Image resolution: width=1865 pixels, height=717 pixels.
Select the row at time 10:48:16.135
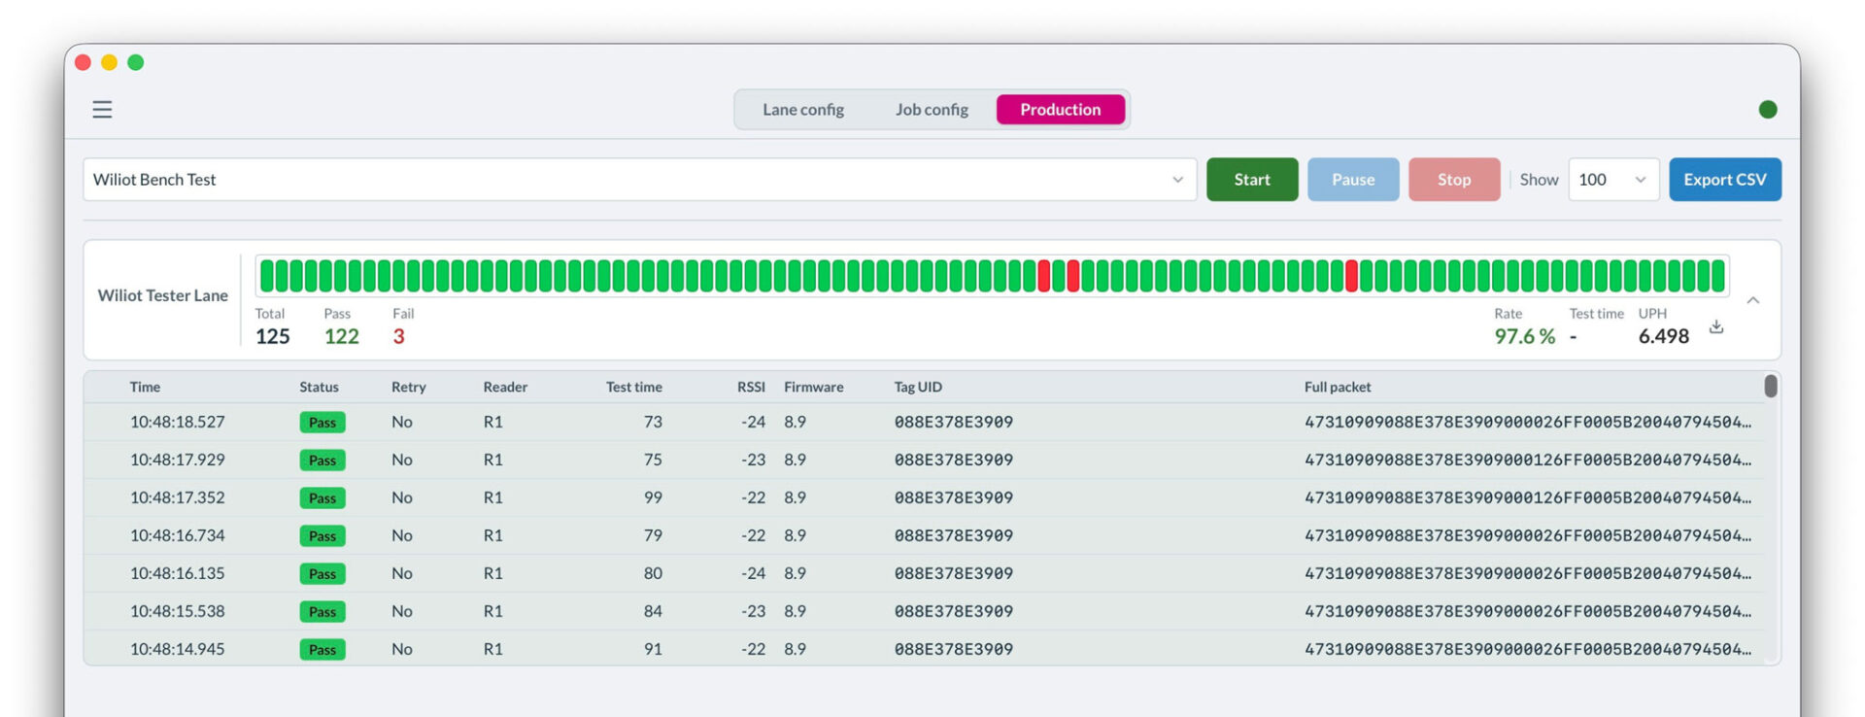(924, 574)
